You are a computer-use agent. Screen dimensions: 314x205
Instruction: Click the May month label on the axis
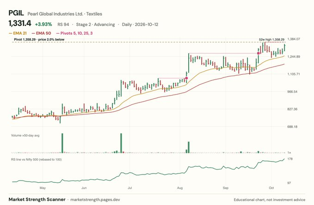coord(43,188)
